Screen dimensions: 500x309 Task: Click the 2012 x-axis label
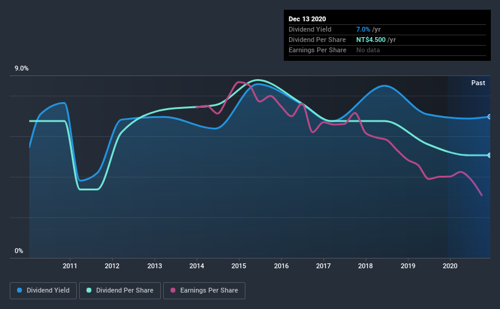tap(112, 266)
